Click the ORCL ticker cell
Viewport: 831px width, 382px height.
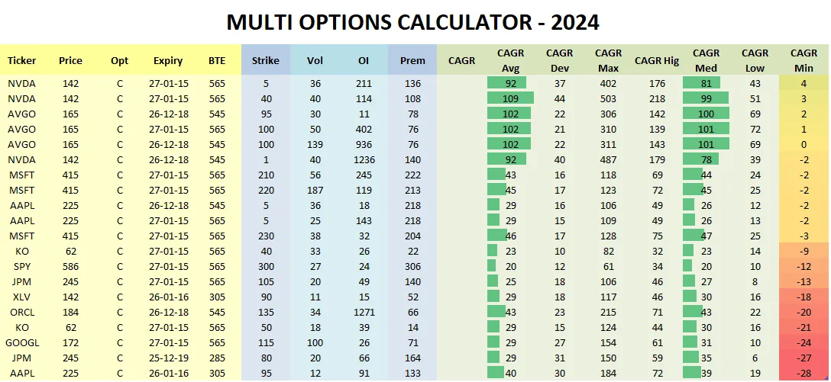click(22, 312)
